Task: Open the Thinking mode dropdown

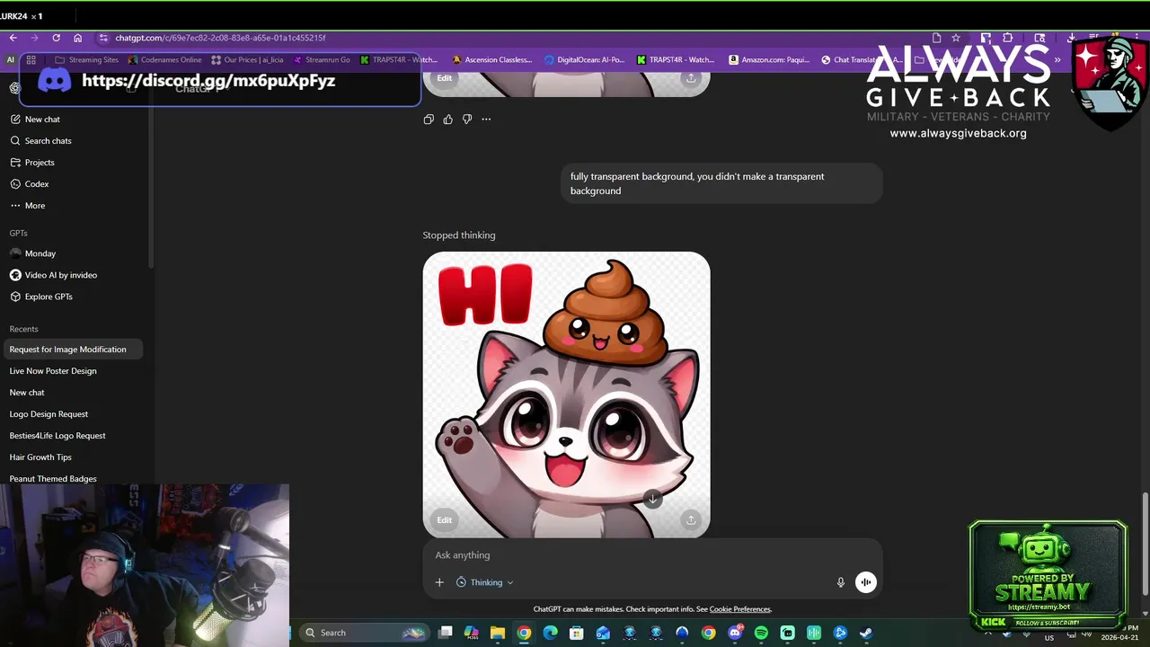Action: [x=485, y=582]
